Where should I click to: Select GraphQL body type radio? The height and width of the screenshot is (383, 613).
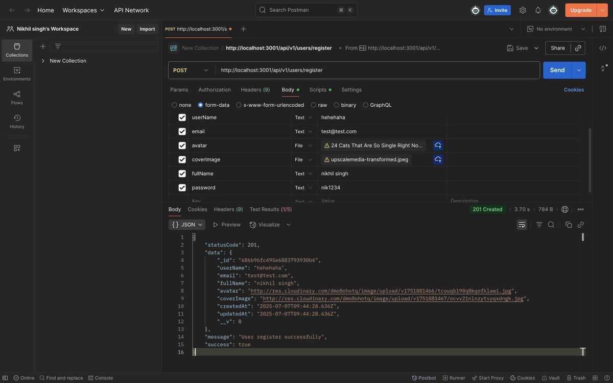(x=365, y=105)
